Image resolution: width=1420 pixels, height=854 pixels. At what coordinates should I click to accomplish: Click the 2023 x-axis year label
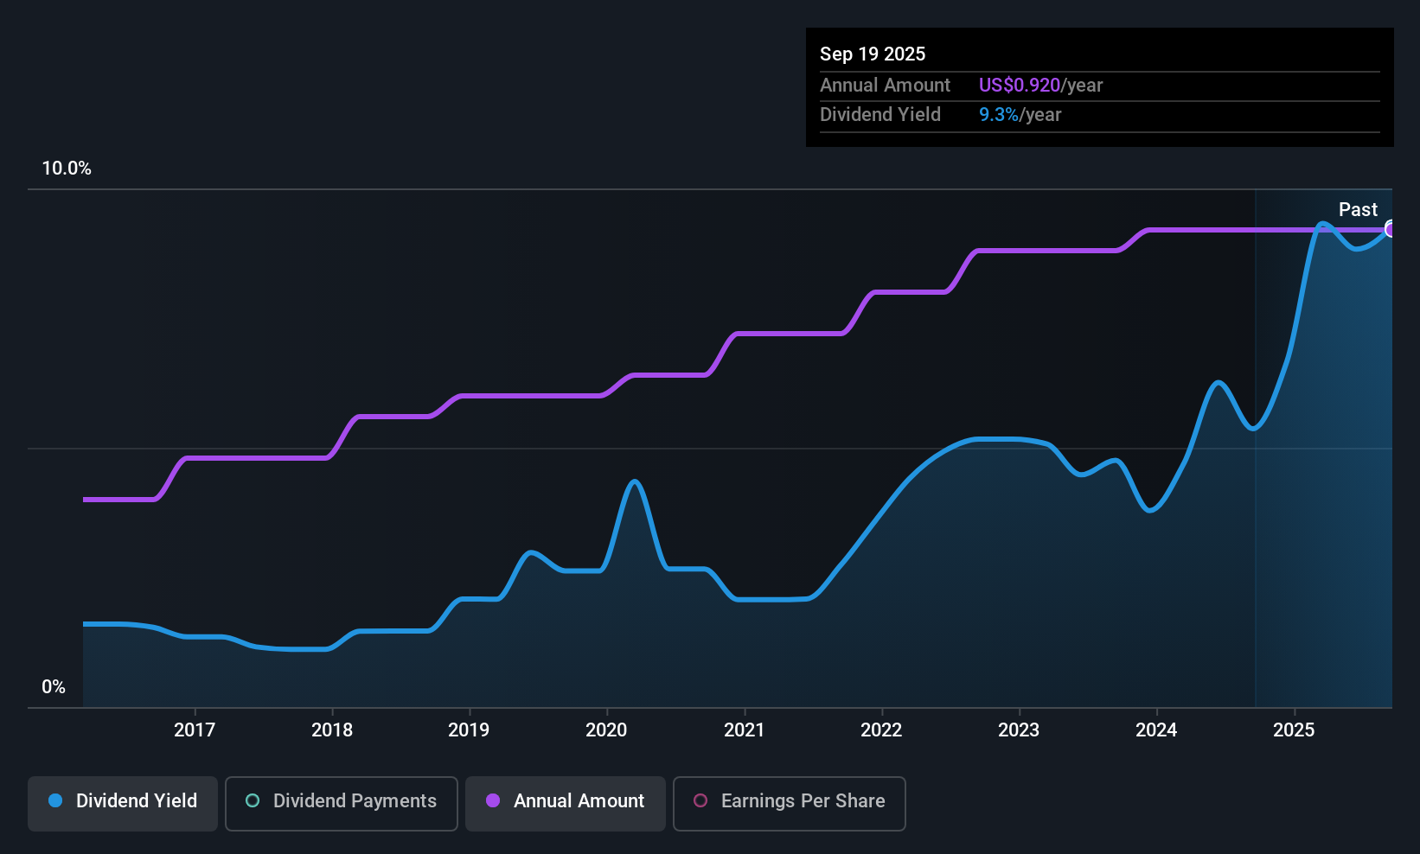pos(1019,730)
